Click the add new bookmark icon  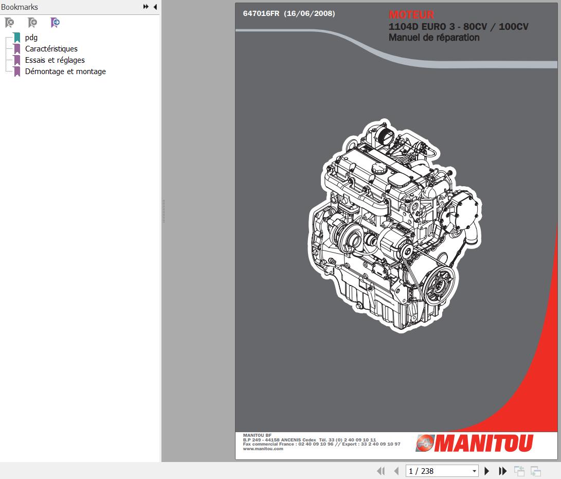pos(32,23)
